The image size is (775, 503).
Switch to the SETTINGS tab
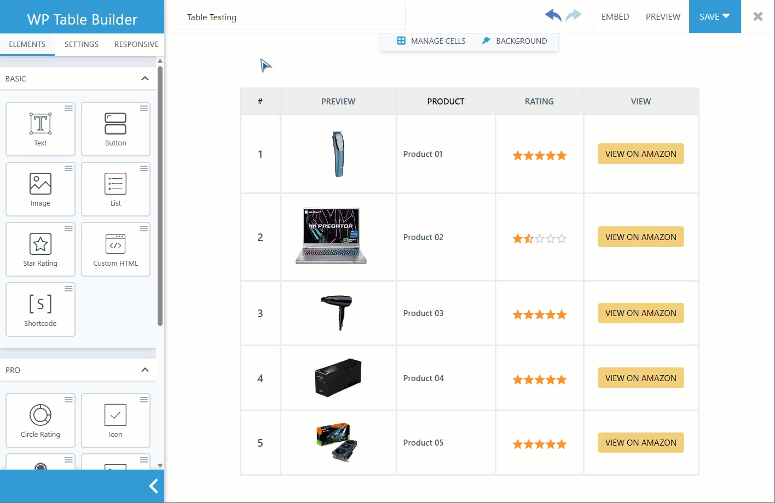coord(82,44)
